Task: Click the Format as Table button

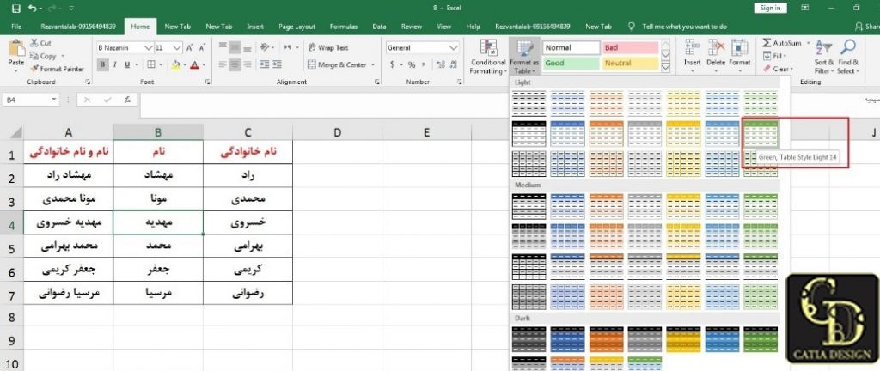Action: click(x=526, y=57)
